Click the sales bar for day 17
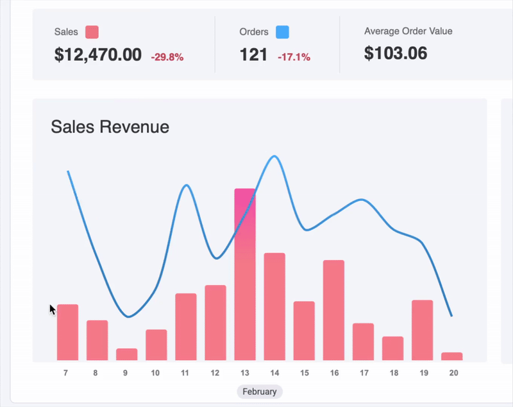The height and width of the screenshot is (407, 513). pyautogui.click(x=363, y=342)
